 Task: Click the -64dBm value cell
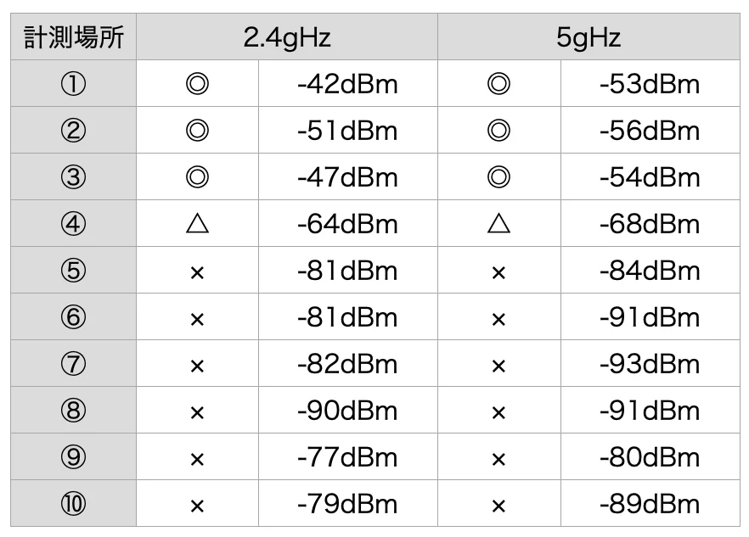pos(347,224)
